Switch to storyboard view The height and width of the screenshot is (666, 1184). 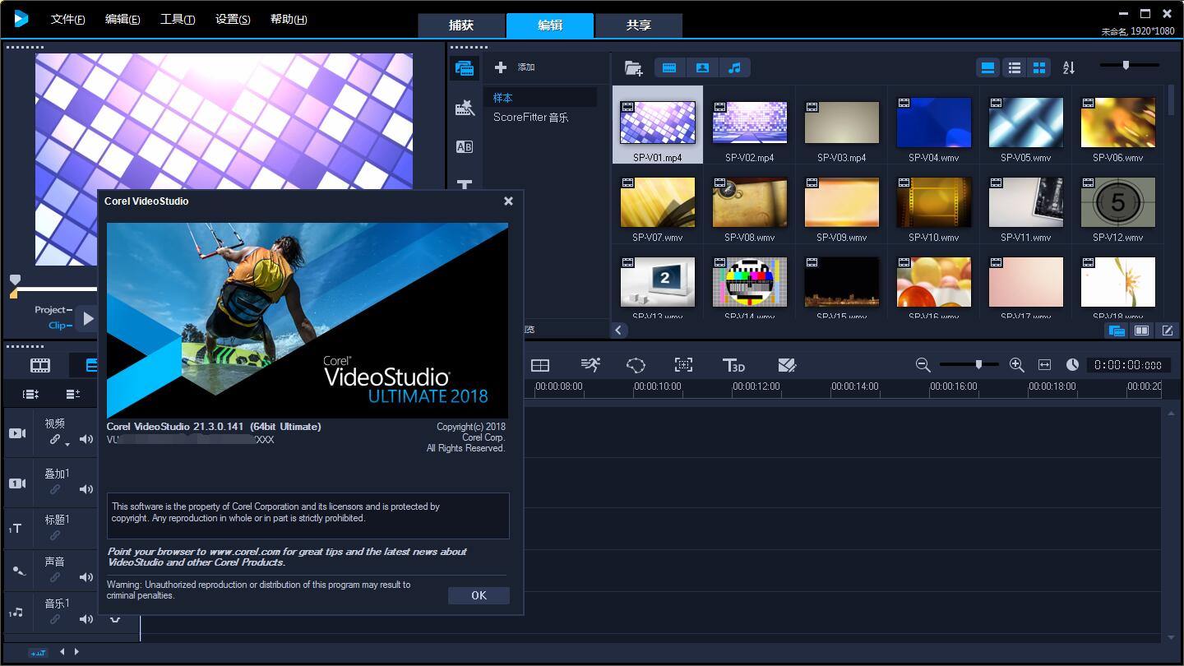40,366
